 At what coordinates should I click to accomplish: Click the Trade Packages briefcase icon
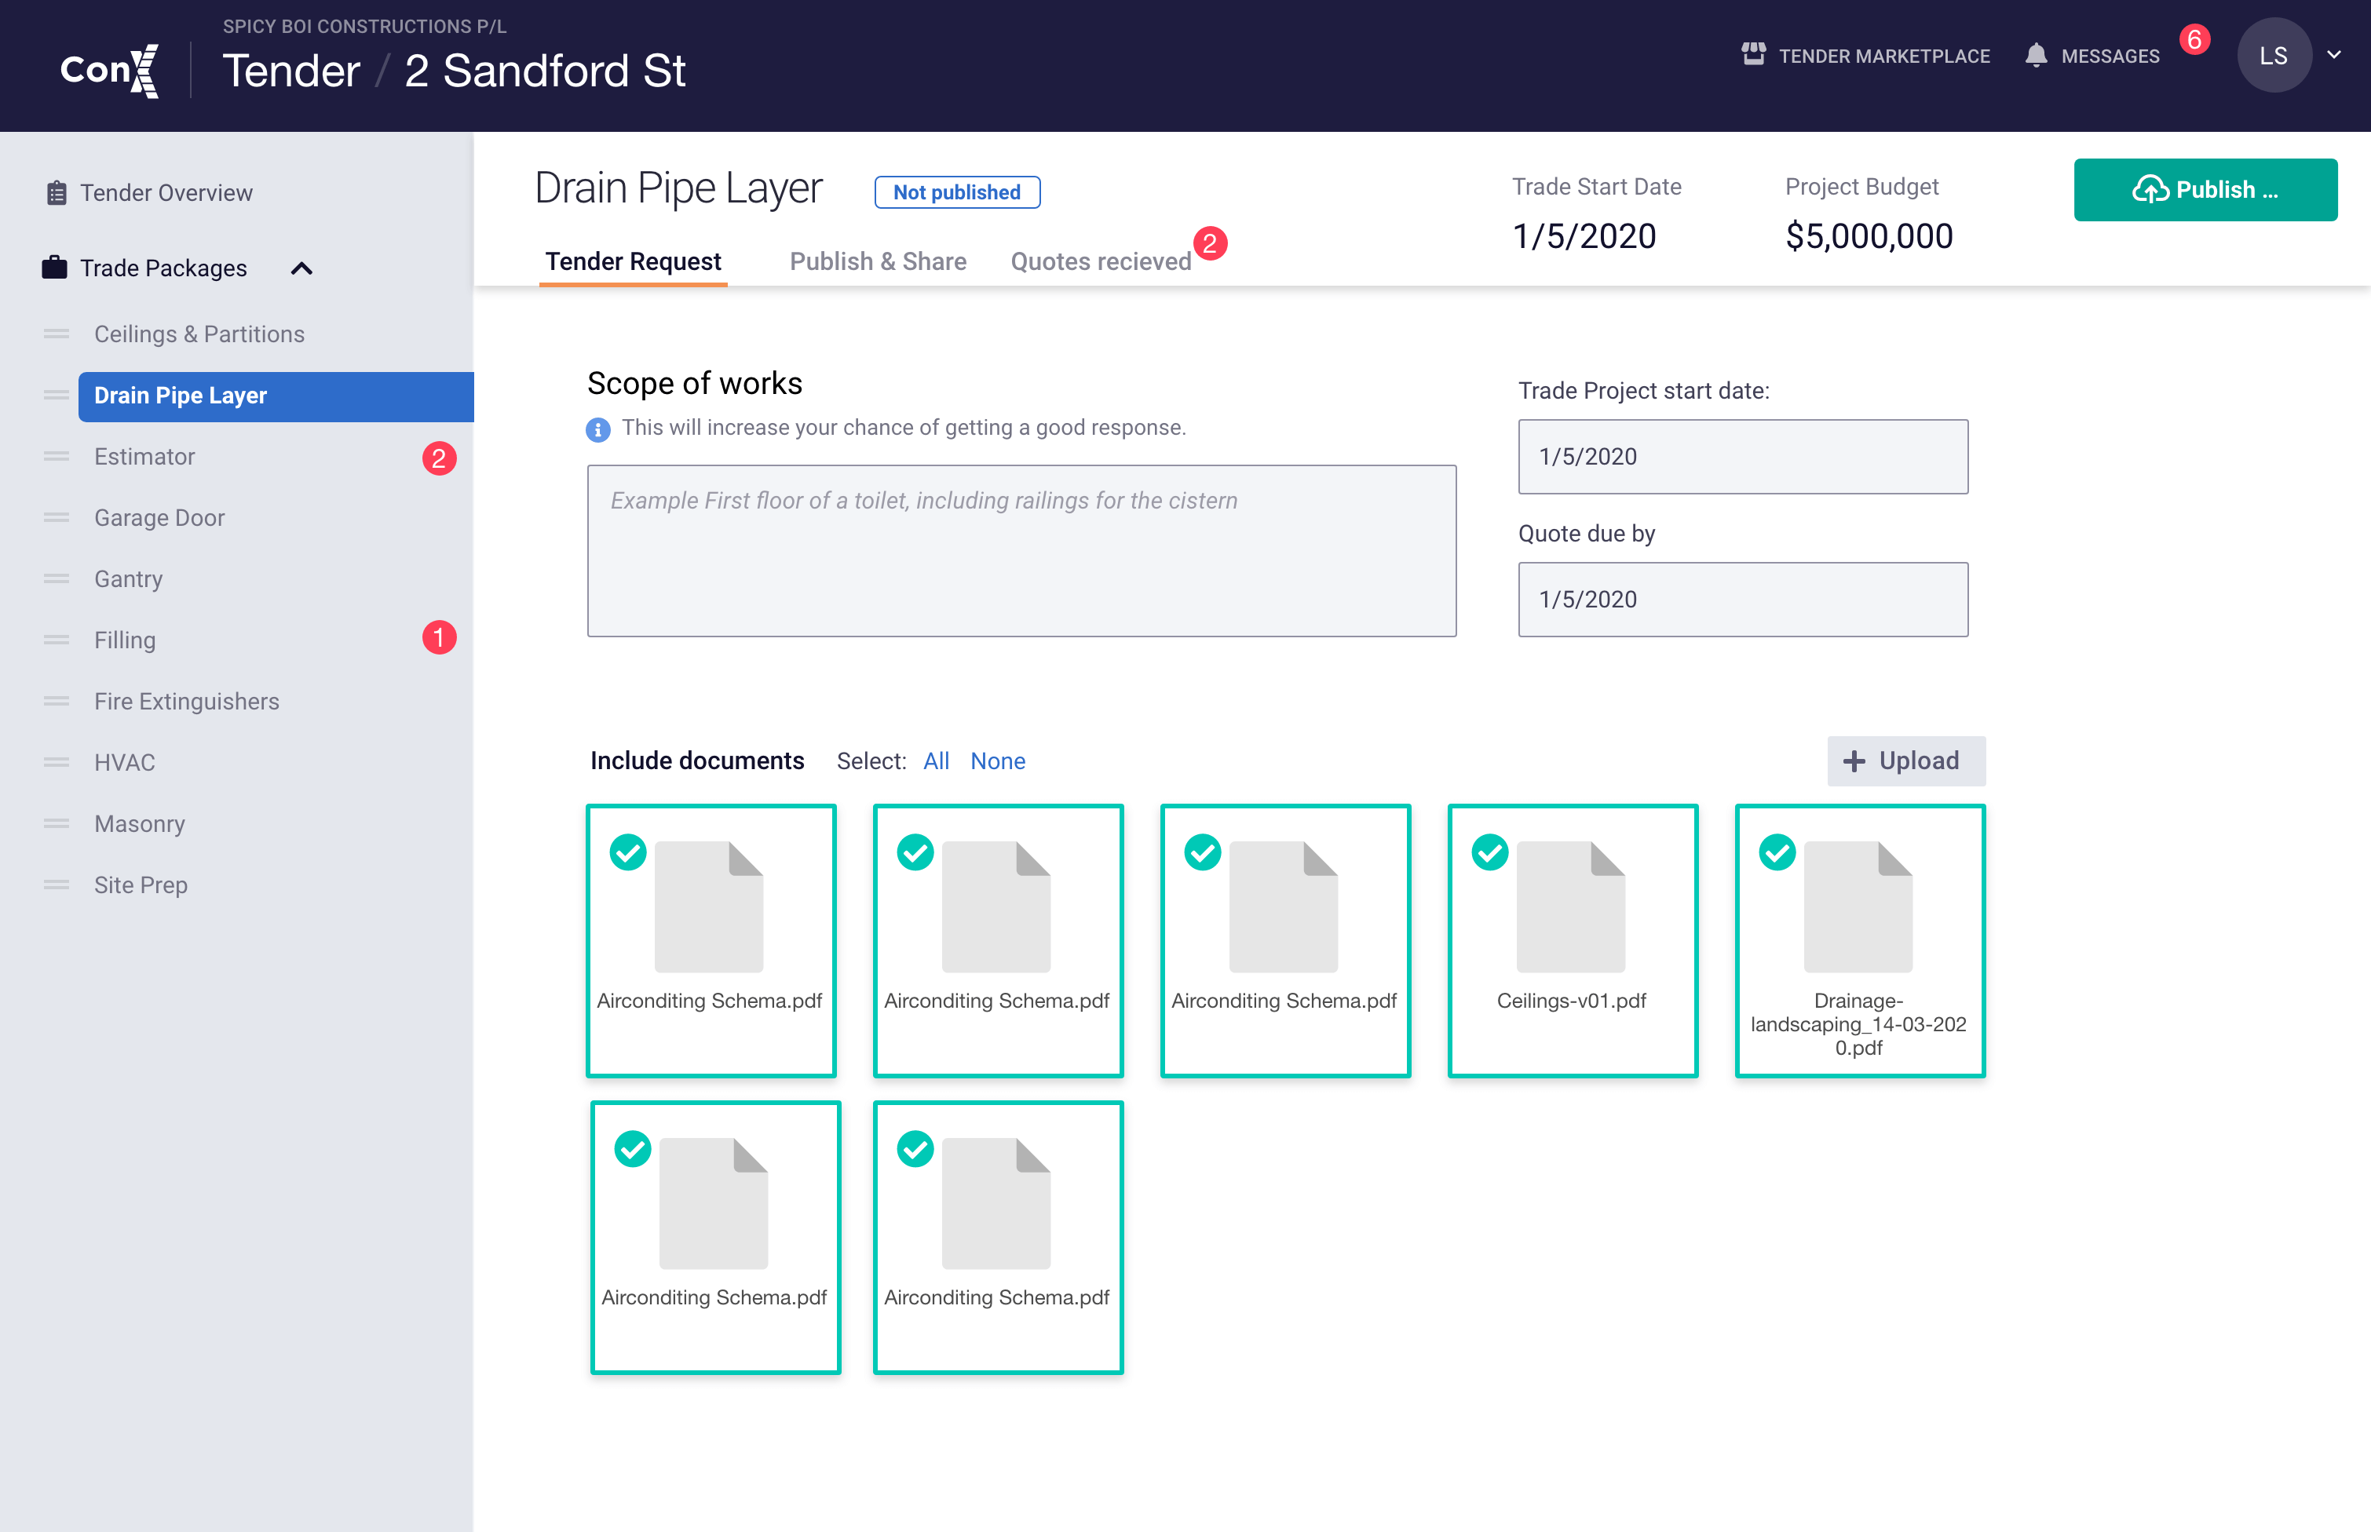coord(55,268)
